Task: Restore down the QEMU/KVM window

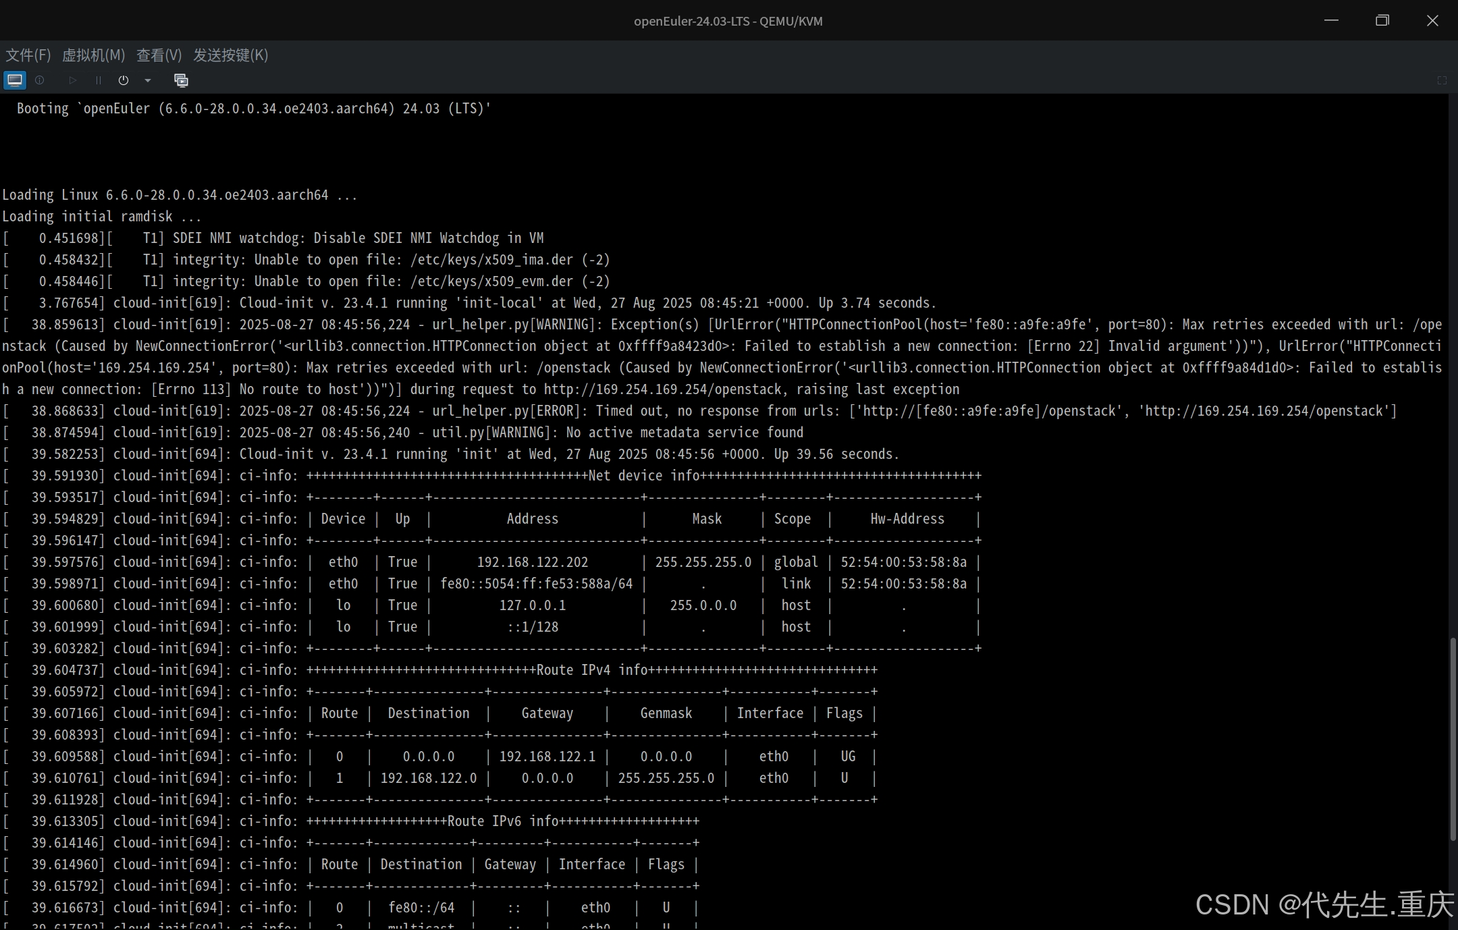Action: coord(1382,20)
